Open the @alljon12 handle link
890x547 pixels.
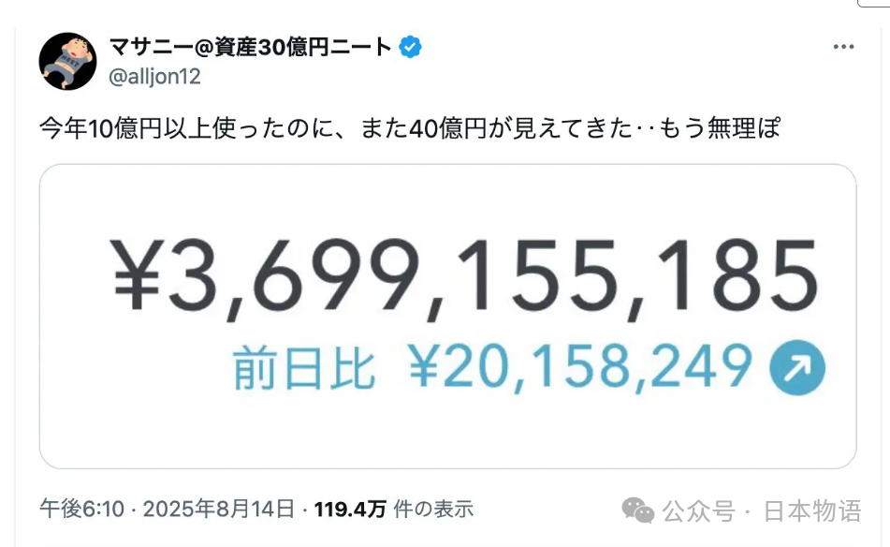click(155, 77)
